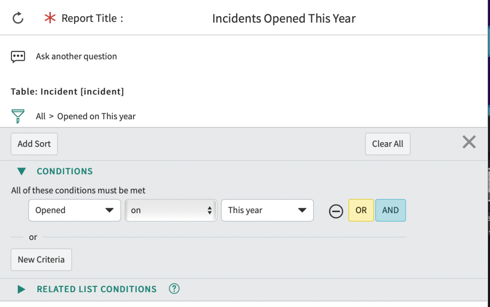This screenshot has height=307, width=490.
Task: Click the New Criteria button
Action: click(x=41, y=260)
